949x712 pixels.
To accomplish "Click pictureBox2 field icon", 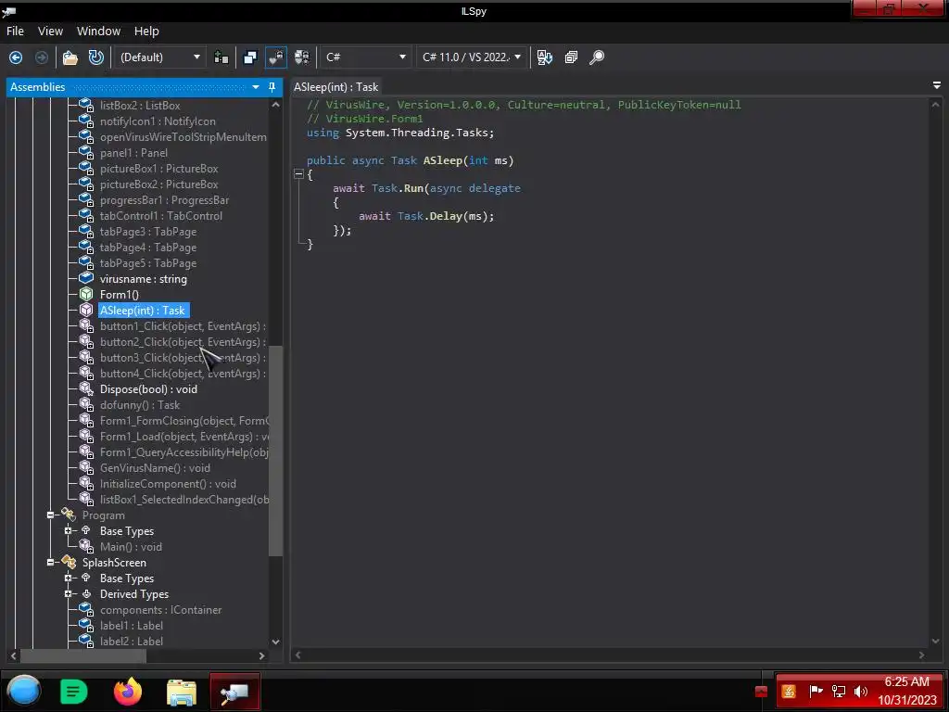I will point(86,184).
